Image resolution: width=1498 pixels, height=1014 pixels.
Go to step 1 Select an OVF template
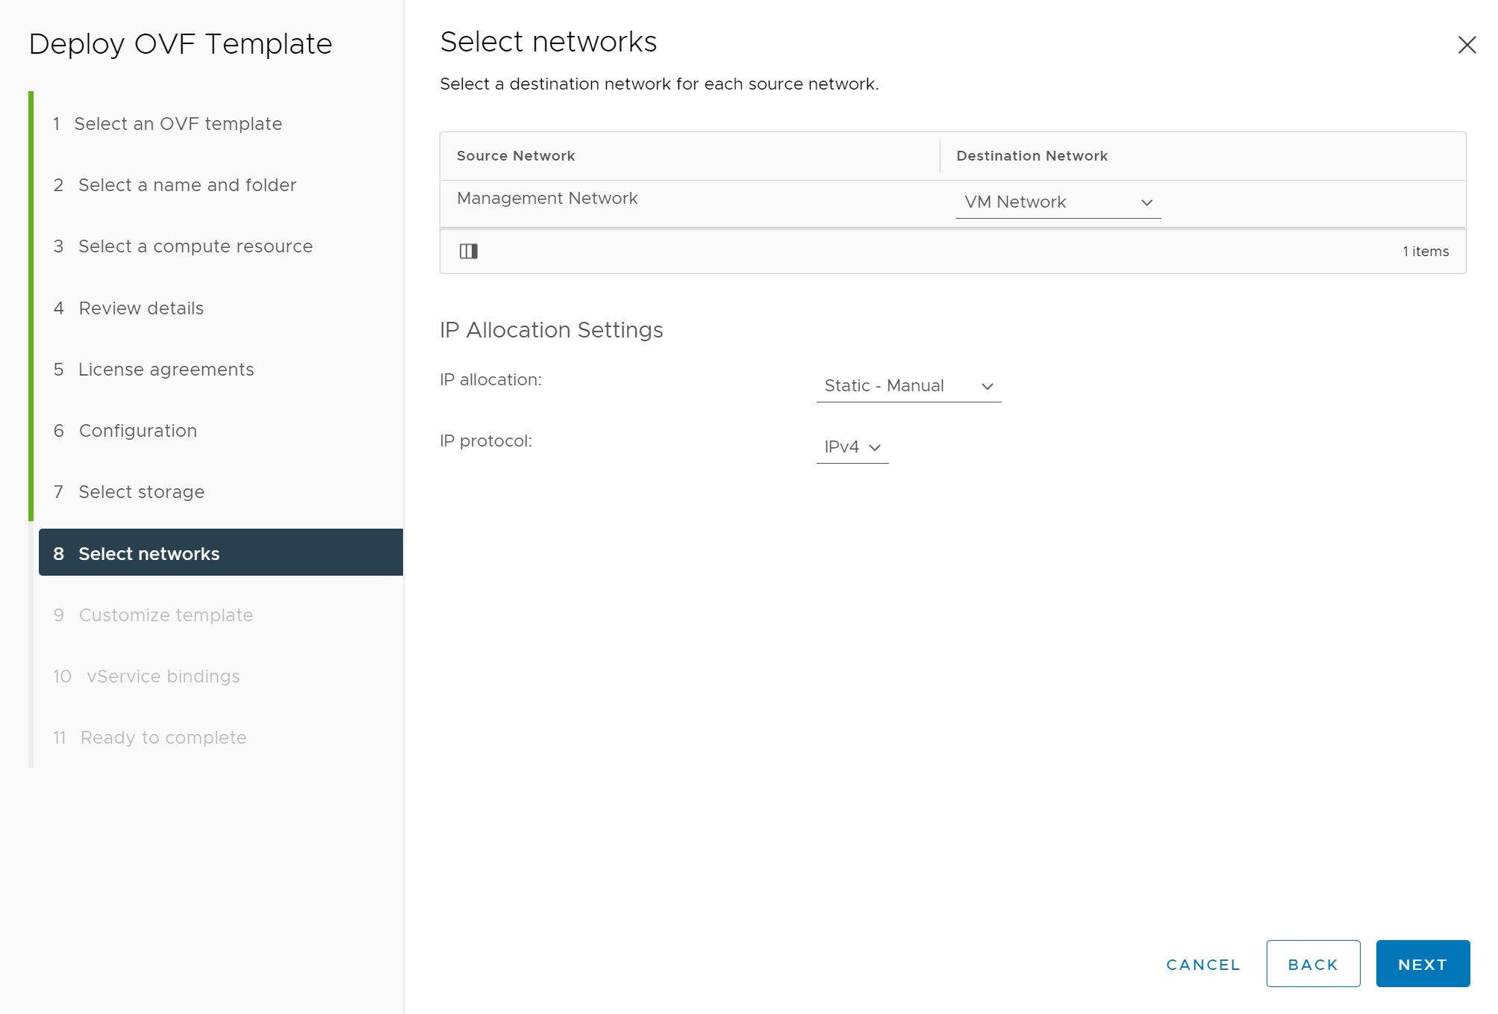pyautogui.click(x=167, y=124)
